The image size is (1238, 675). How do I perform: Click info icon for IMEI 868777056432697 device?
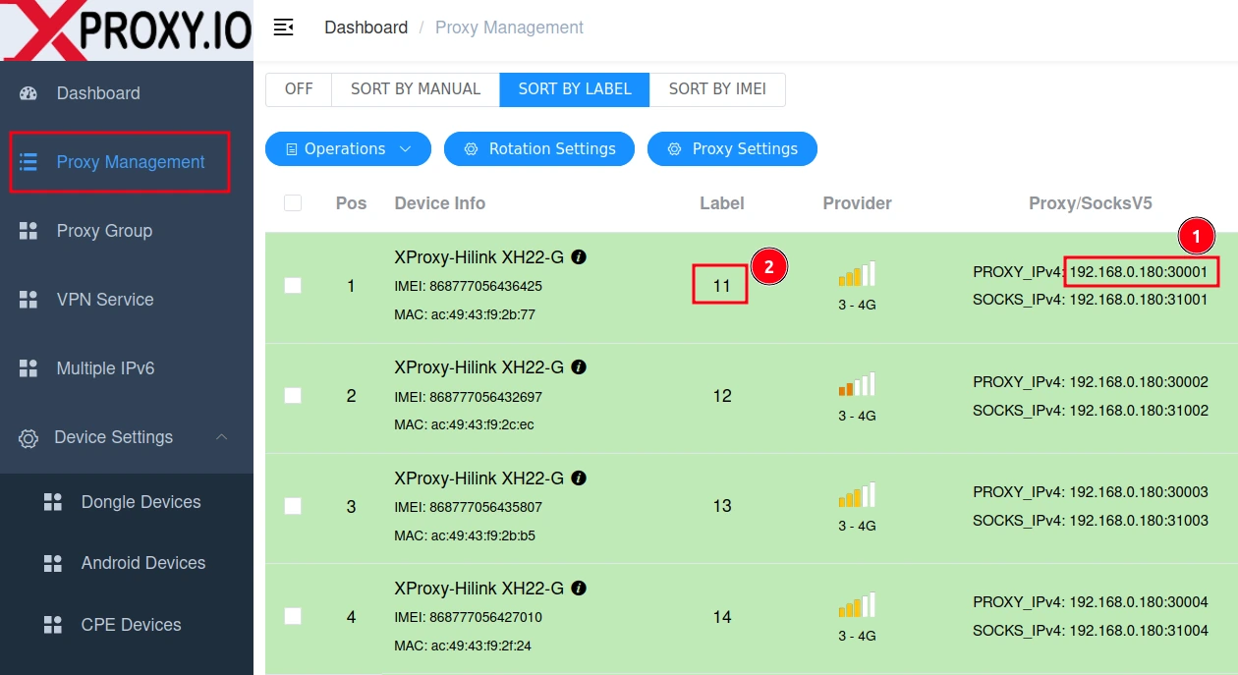(579, 366)
